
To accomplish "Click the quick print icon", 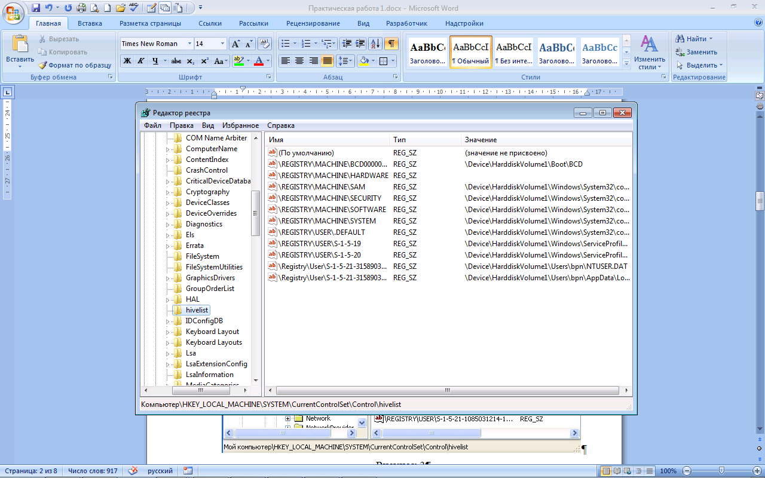I will point(81,8).
